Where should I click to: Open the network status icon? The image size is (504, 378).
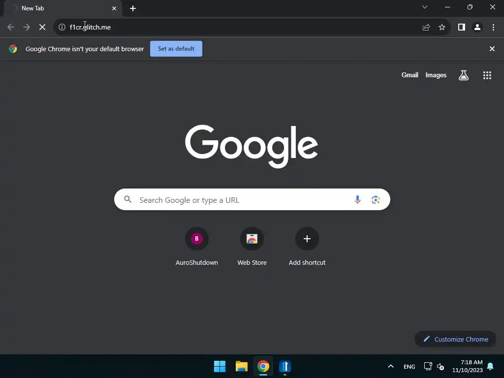click(428, 366)
